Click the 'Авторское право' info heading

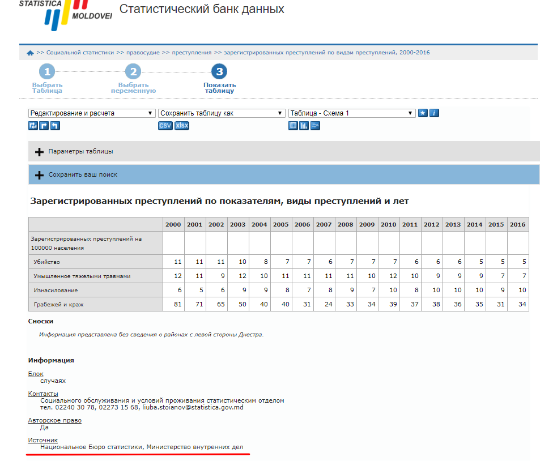(54, 420)
